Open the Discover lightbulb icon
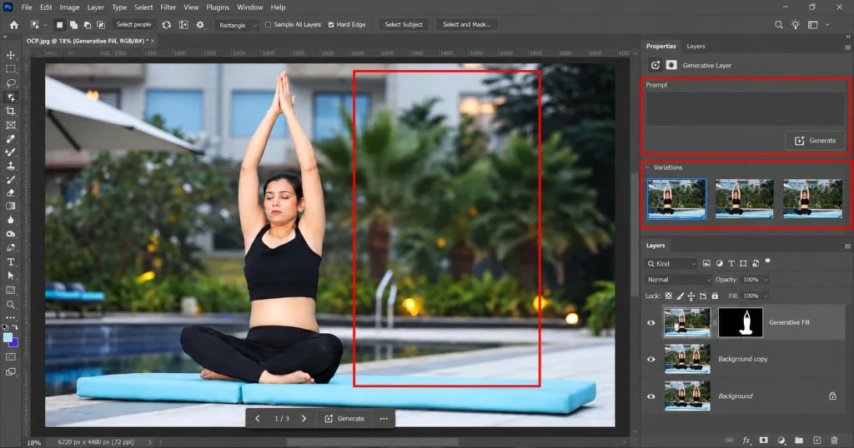Image resolution: width=854 pixels, height=448 pixels. click(796, 24)
